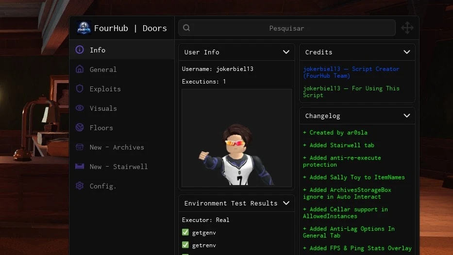Screen dimensions: 453x255
Task: Click the Environment Test Results label
Action: tap(231, 203)
